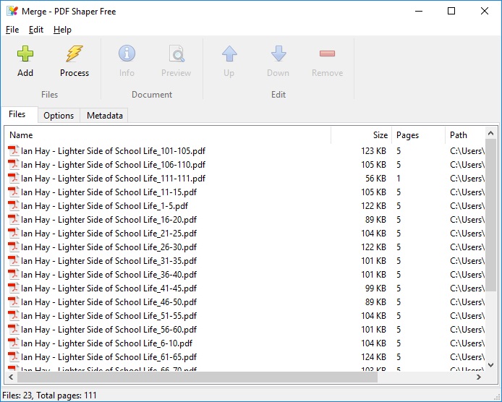Switch to the Options tab
This screenshot has width=502, height=402.
pyautogui.click(x=59, y=116)
